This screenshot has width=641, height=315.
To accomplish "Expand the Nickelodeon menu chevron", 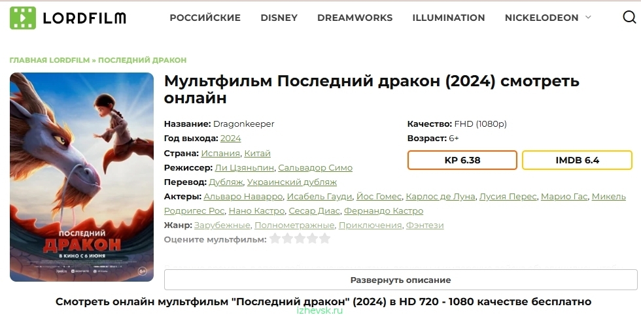I will 588,17.
